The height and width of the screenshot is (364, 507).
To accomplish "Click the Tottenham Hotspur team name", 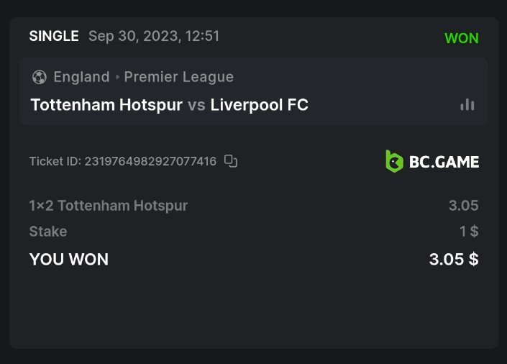I will point(106,105).
